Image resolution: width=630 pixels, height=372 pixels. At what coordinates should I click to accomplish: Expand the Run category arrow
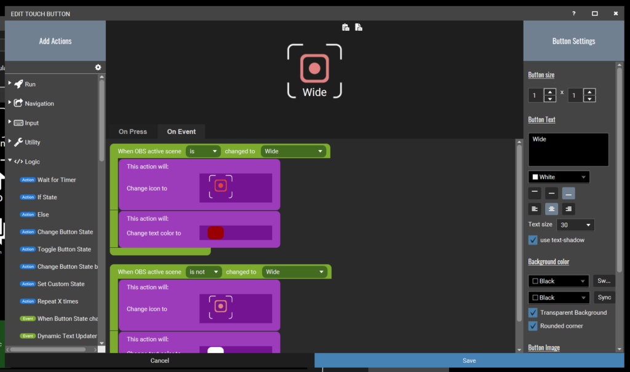[x=10, y=83]
